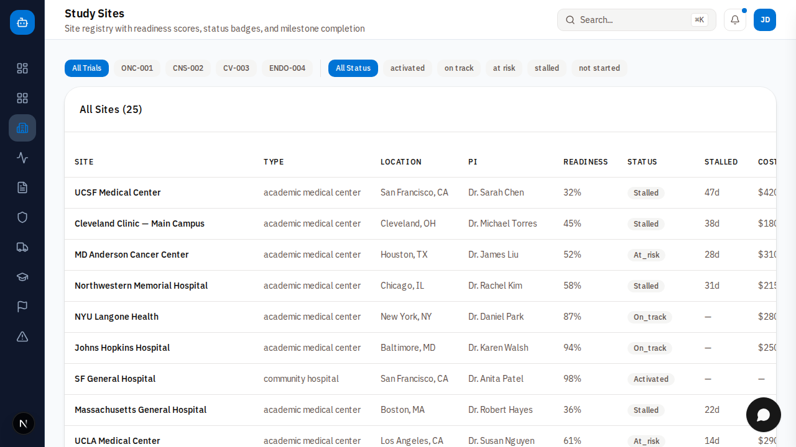Click PI name Dr. Karen Walsh
The image size is (796, 447).
coord(498,348)
